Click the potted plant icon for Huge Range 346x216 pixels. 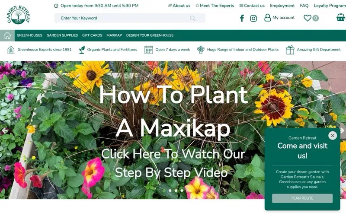click(201, 50)
